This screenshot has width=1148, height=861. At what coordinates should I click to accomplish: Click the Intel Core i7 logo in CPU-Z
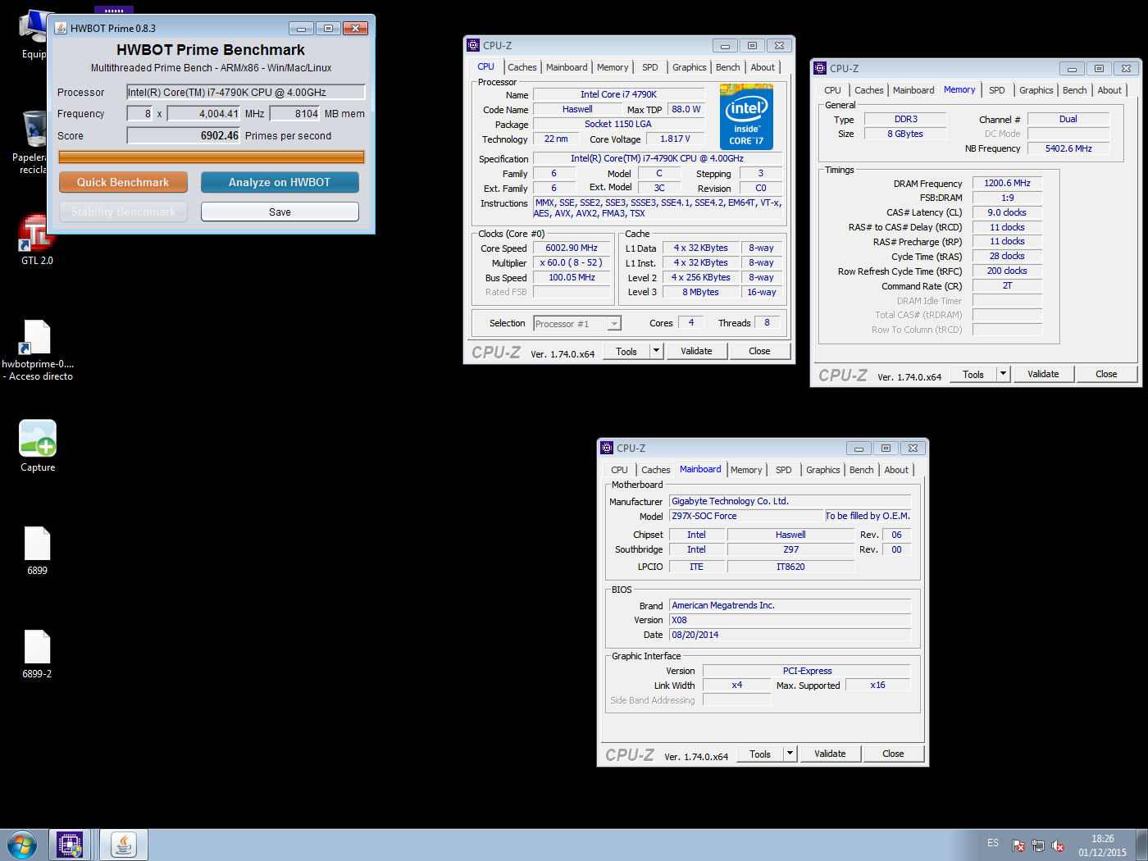[x=746, y=116]
